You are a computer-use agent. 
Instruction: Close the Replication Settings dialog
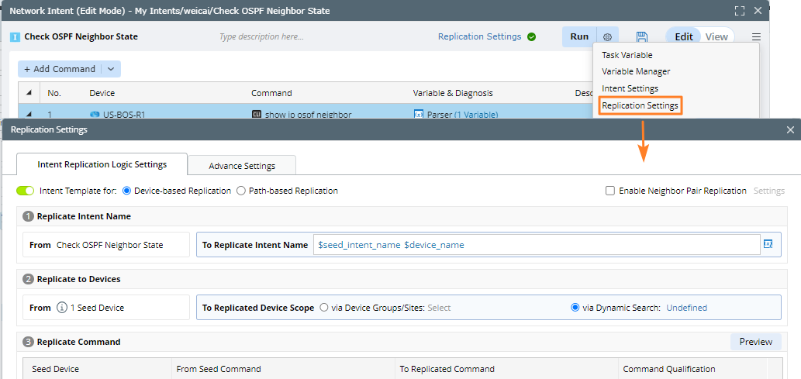[790, 130]
